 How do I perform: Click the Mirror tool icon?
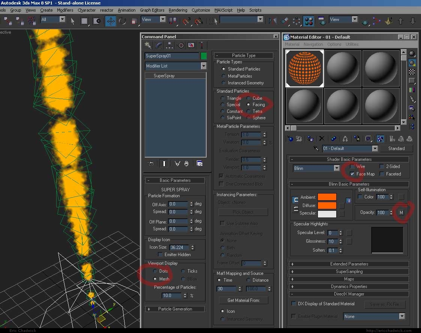[x=272, y=21]
